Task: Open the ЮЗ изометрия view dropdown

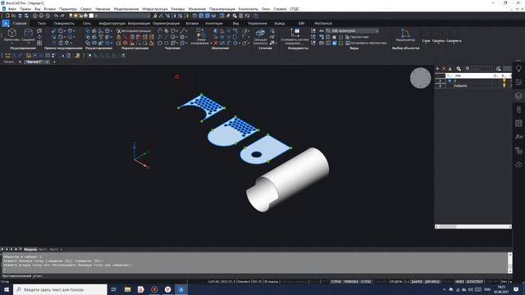Action: (353, 31)
